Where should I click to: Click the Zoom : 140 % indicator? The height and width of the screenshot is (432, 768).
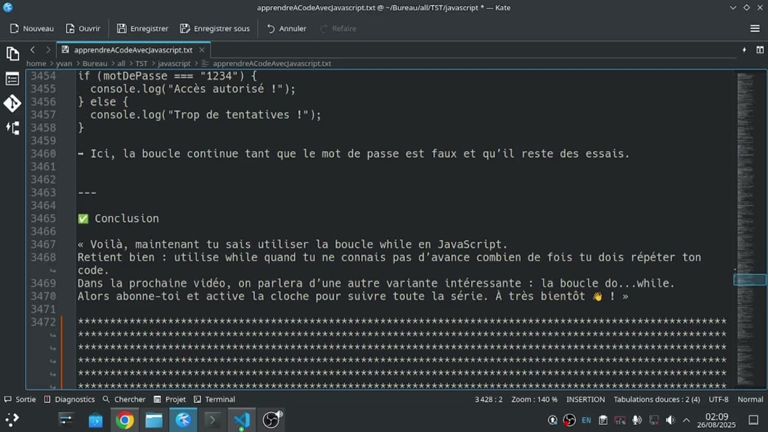tap(534, 399)
